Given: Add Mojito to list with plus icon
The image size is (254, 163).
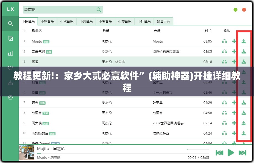Looking at the screenshot, I should 234,41.
